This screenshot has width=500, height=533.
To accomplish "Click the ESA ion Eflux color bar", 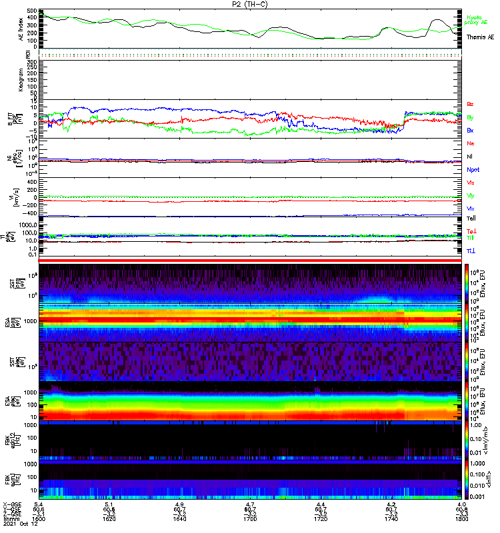I will coord(467,322).
